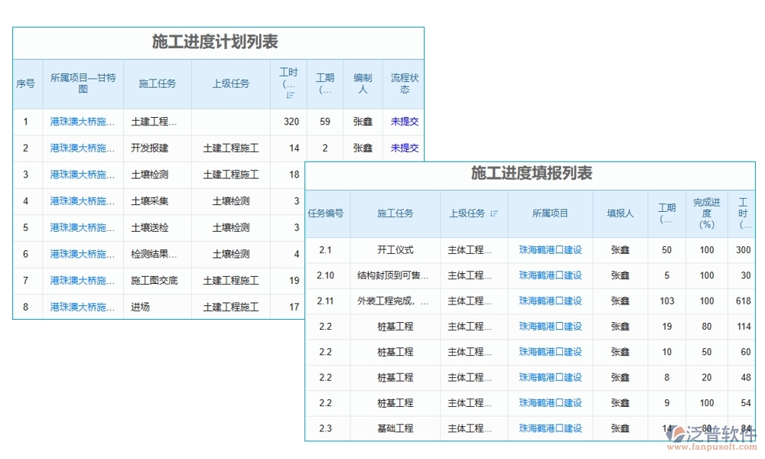Open the 未提交 status link in row 1
The width and height of the screenshot is (765, 459).
404,121
